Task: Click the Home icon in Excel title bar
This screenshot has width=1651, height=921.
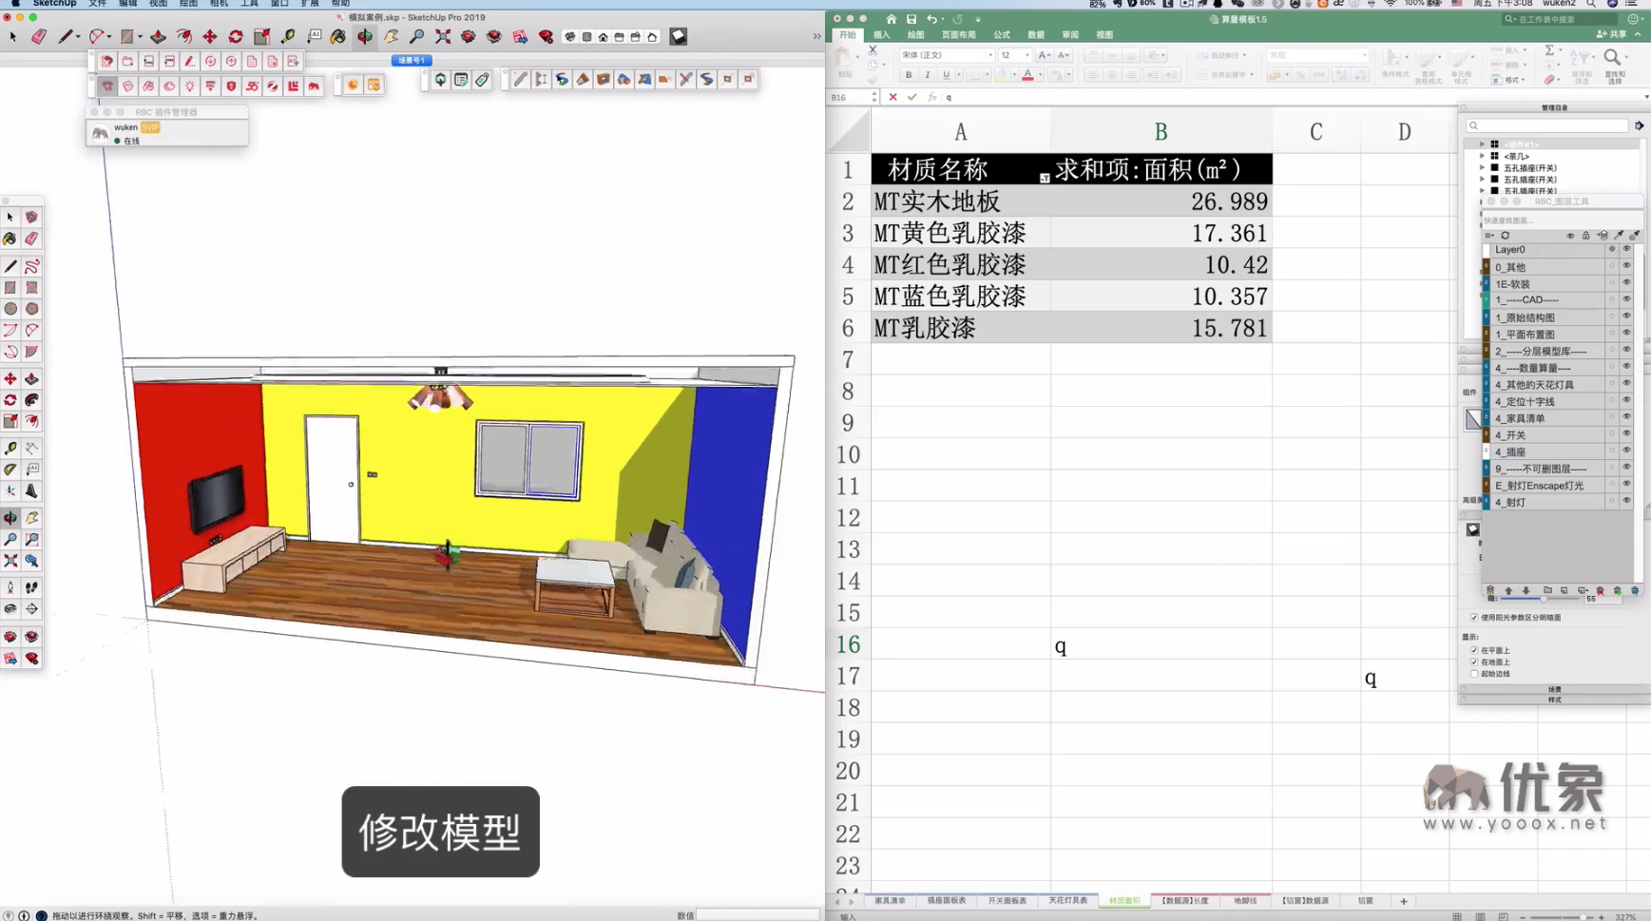Action: (x=891, y=19)
